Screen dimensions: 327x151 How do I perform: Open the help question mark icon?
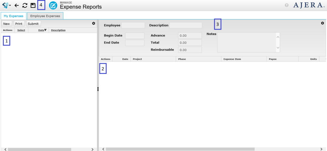pyautogui.click(x=286, y=5)
